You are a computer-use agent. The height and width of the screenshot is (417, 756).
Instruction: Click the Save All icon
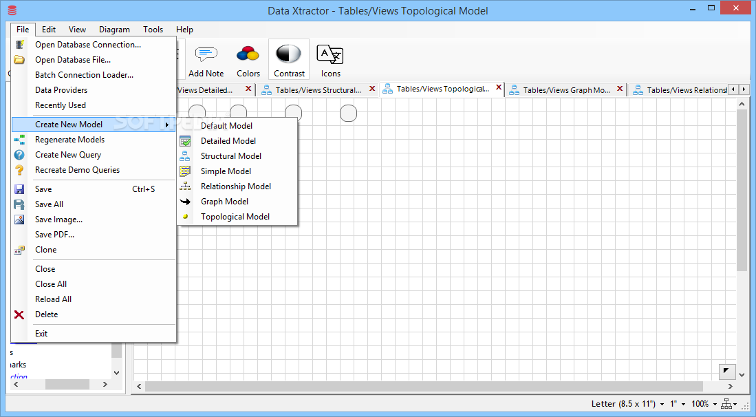[19, 204]
